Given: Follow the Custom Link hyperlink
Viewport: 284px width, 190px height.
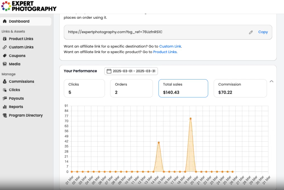Looking at the screenshot, I should [170, 46].
